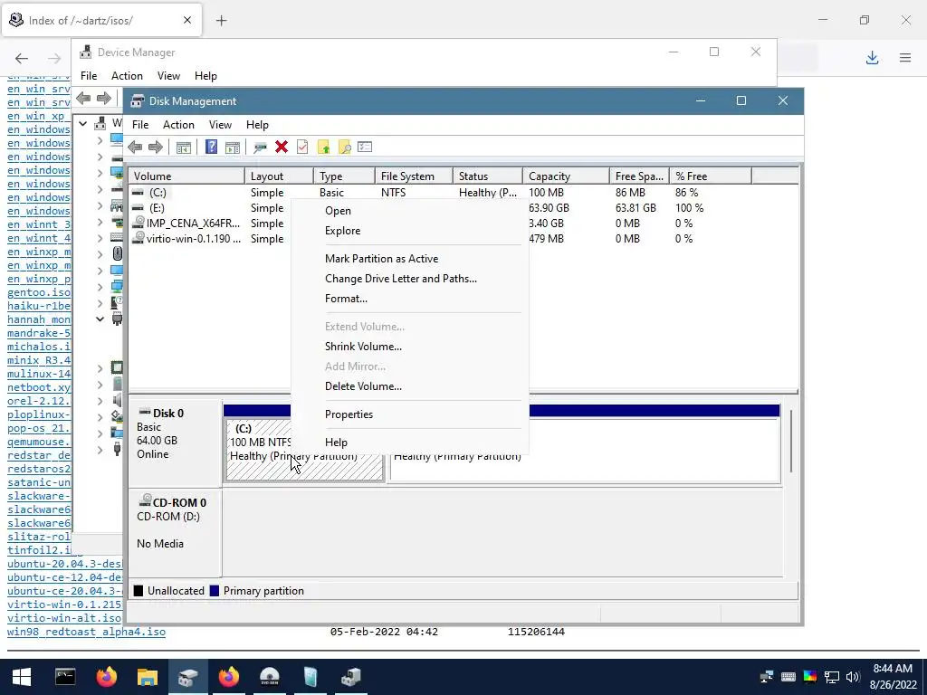Choose Mark Partition as Active
The width and height of the screenshot is (927, 695).
click(x=382, y=259)
